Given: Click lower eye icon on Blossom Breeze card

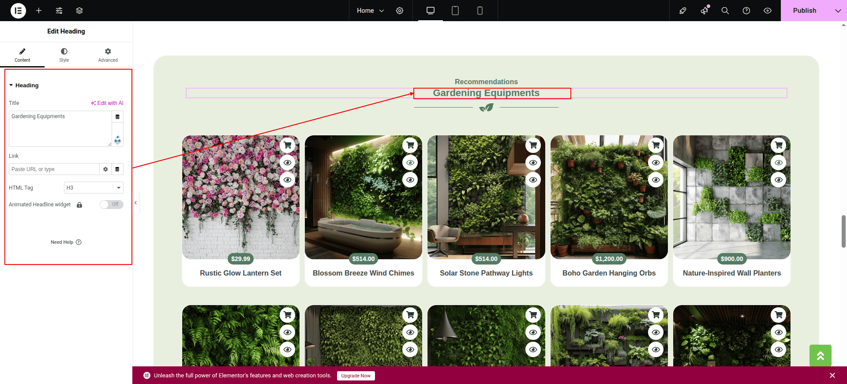Looking at the screenshot, I should [410, 180].
